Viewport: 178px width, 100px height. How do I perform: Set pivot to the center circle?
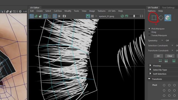click(x=169, y=90)
